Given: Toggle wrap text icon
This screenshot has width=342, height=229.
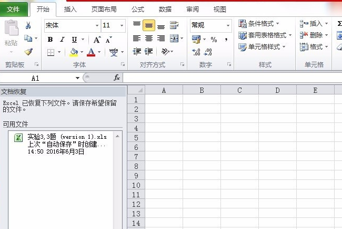Looking at the screenshot, I should click(x=174, y=25).
